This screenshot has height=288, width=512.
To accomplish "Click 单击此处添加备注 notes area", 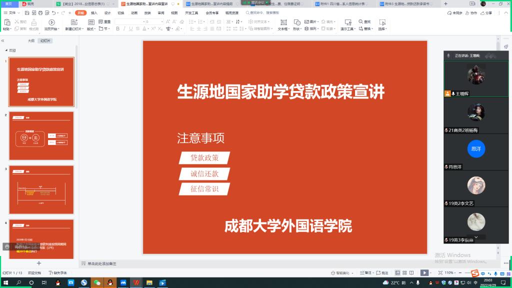I will [x=102, y=263].
